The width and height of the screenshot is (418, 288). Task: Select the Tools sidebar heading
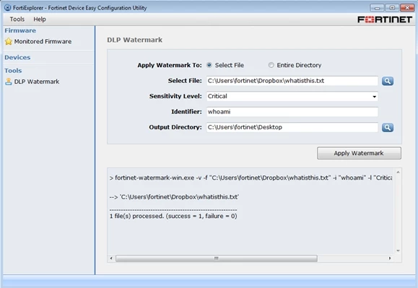(x=13, y=71)
